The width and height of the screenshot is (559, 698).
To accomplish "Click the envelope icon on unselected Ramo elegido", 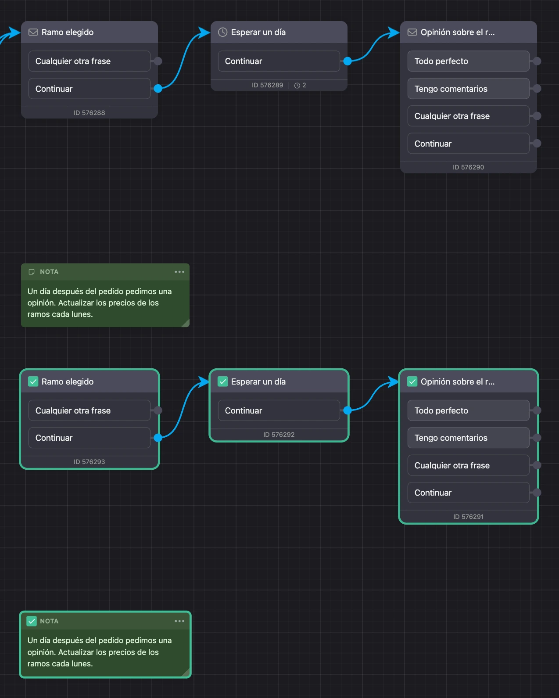I will [x=33, y=32].
